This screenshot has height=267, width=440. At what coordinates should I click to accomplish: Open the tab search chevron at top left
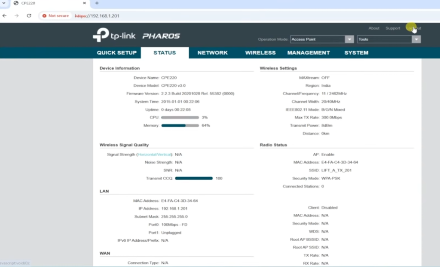point(4,3)
